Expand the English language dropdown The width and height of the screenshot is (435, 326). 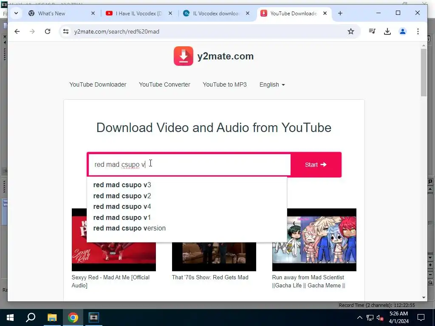pyautogui.click(x=272, y=84)
